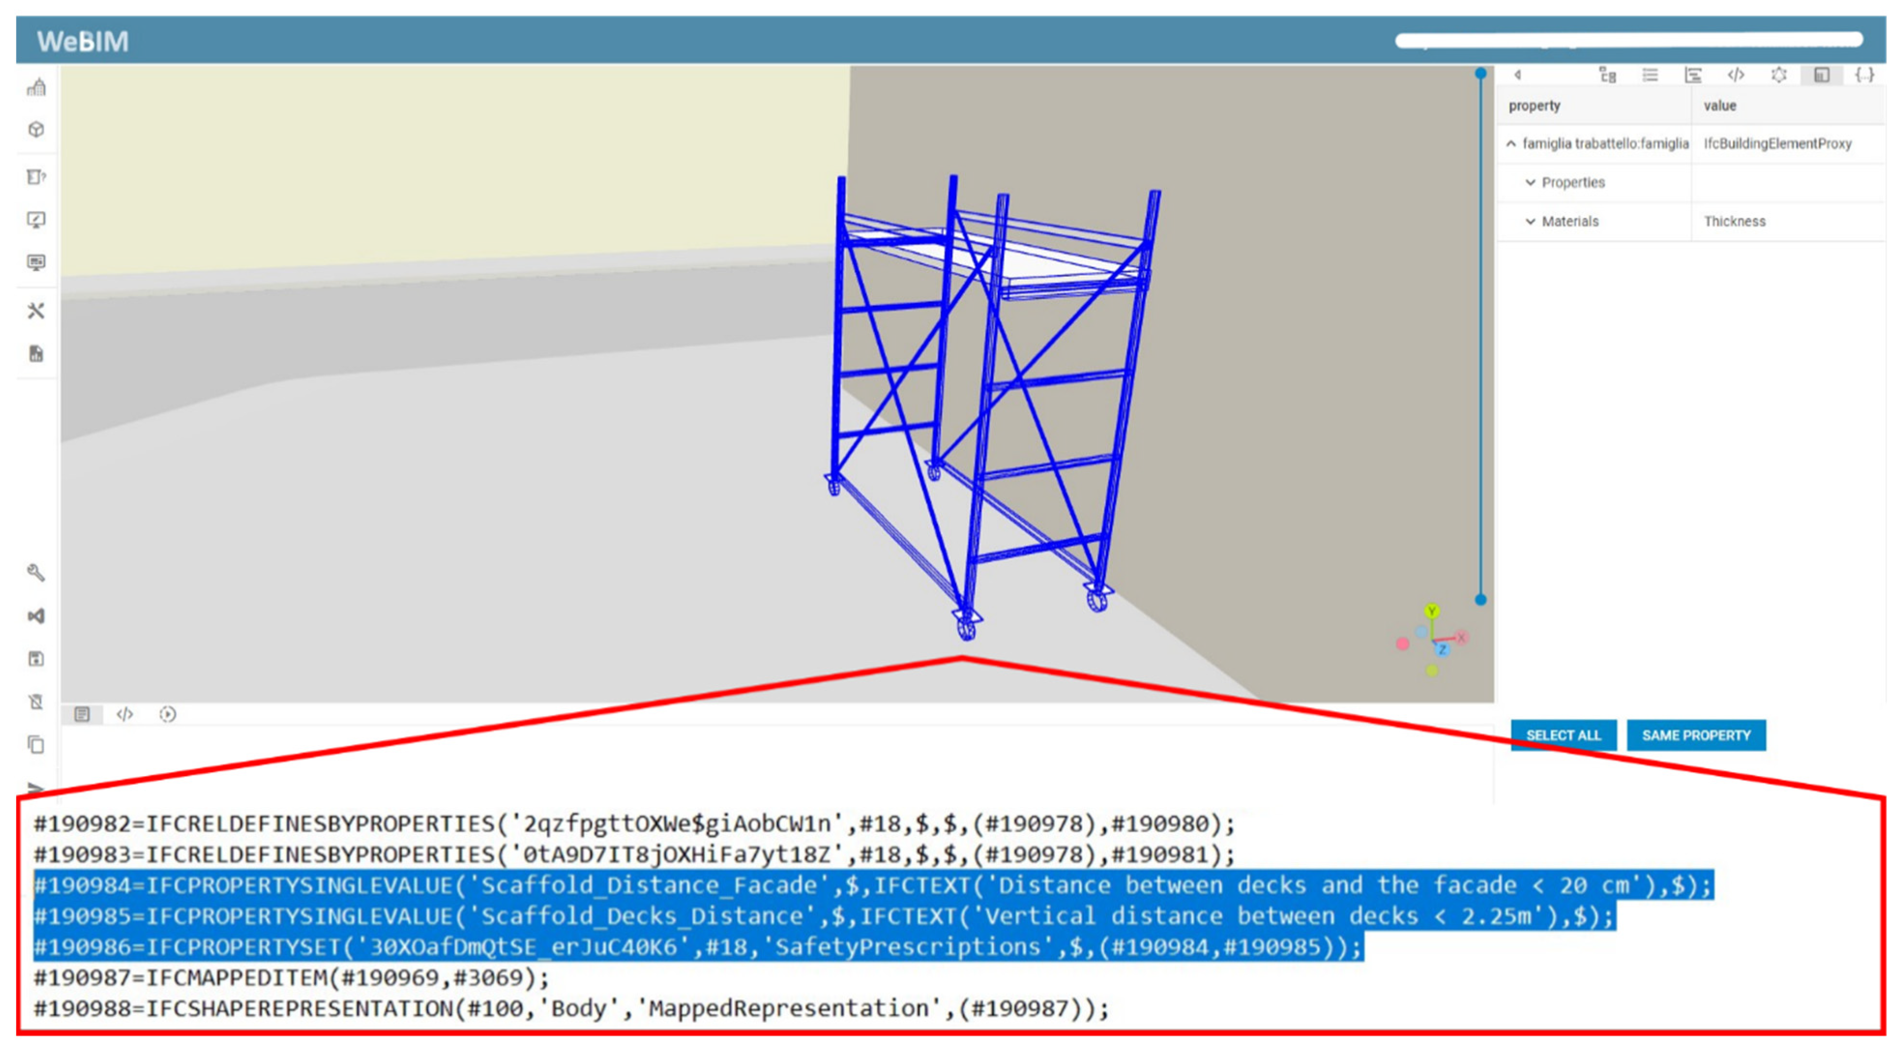Open the crossed tools settings icon
Viewport: 1899px width, 1048px height.
coord(36,310)
